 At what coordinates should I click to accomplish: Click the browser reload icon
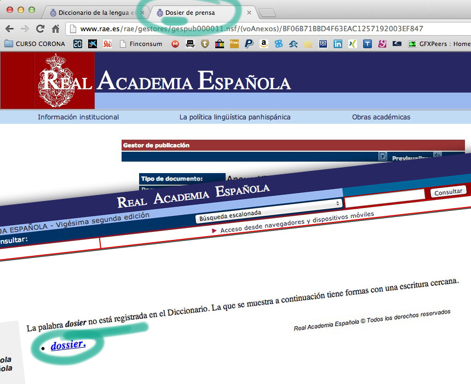coord(40,29)
